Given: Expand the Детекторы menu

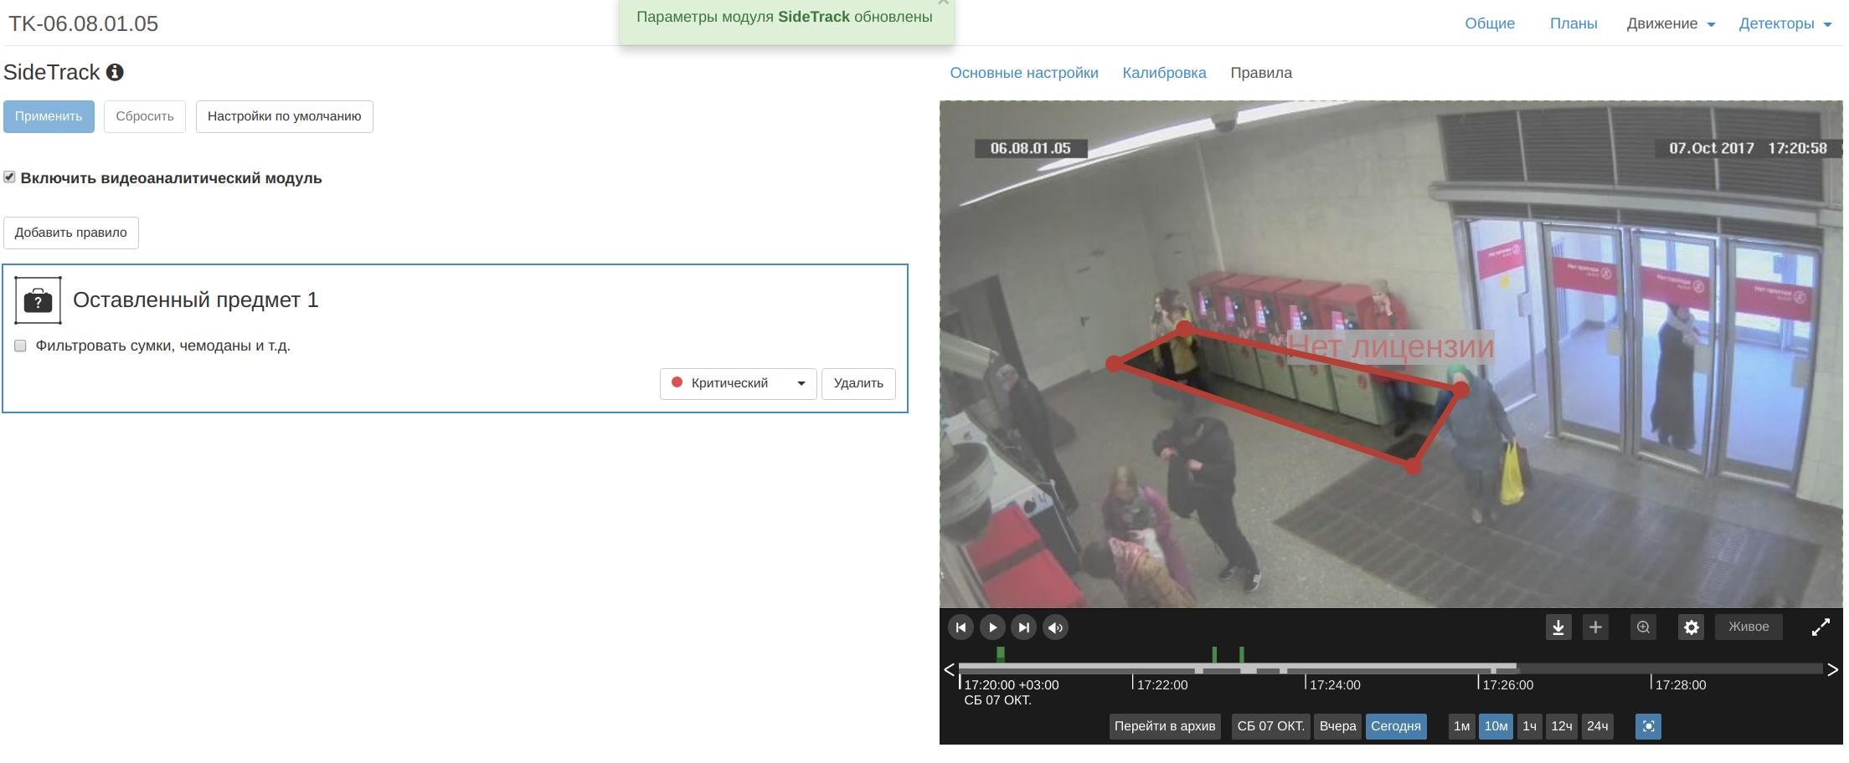Looking at the screenshot, I should (1785, 23).
